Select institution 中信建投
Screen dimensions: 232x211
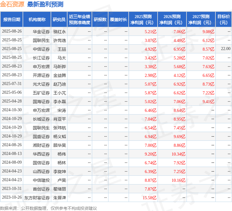point(41,180)
